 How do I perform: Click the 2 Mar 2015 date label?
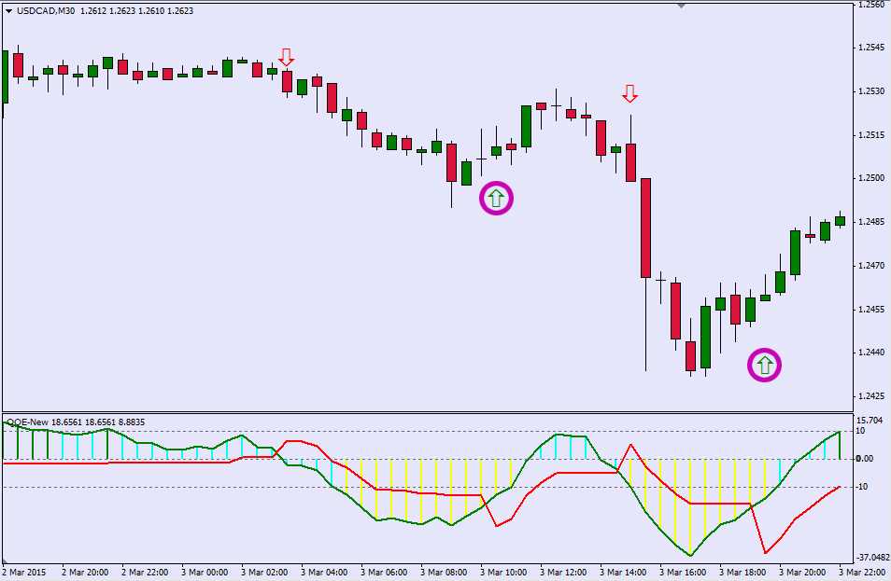tap(24, 572)
